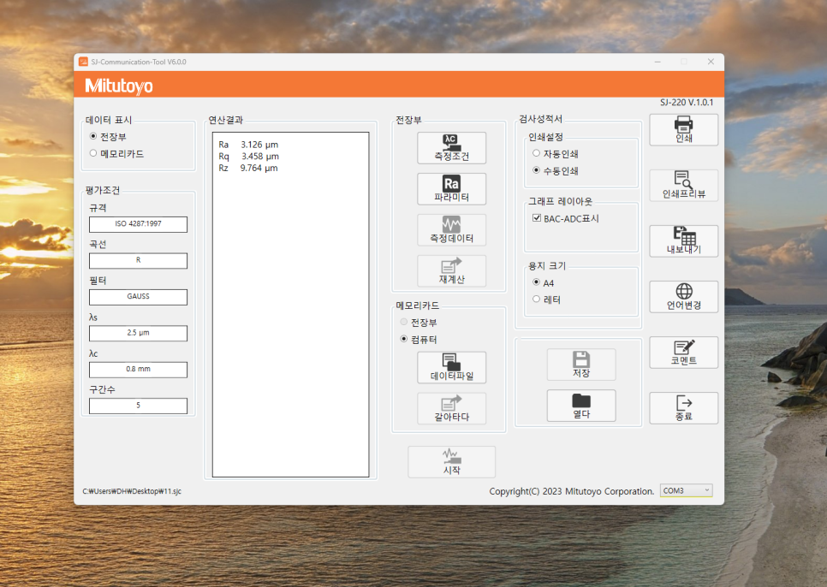Select the 메모리카드 radio button in 데이터 표시

pos(94,154)
